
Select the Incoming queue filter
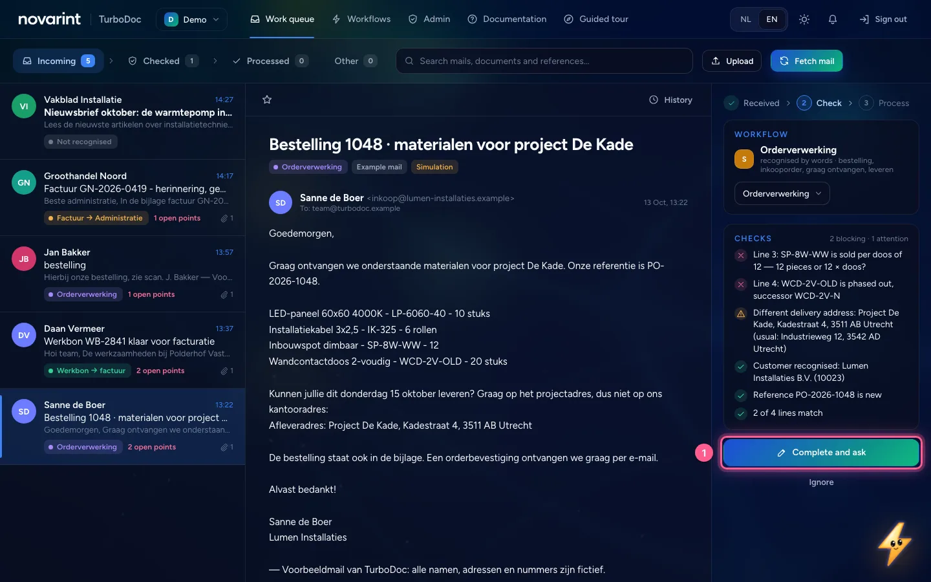(58, 61)
